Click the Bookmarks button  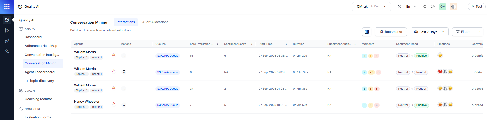[x=391, y=32]
